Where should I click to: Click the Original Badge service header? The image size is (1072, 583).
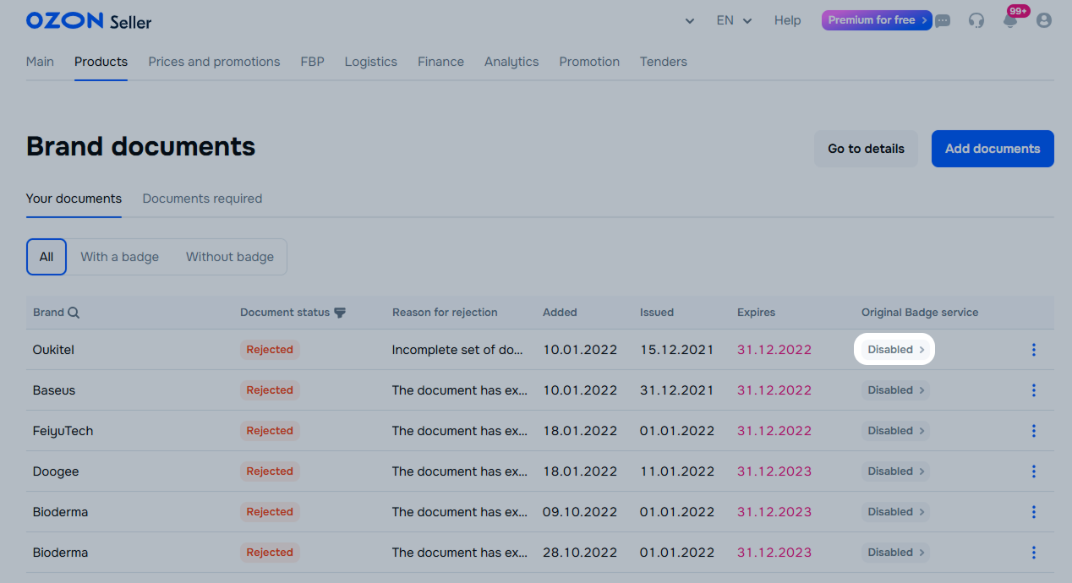920,313
